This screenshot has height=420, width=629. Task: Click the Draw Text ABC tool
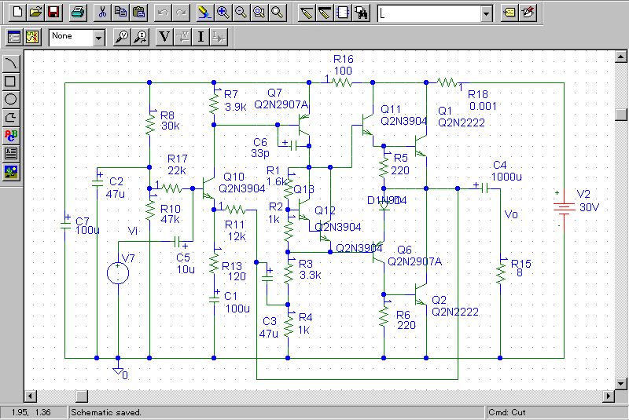pos(11,135)
